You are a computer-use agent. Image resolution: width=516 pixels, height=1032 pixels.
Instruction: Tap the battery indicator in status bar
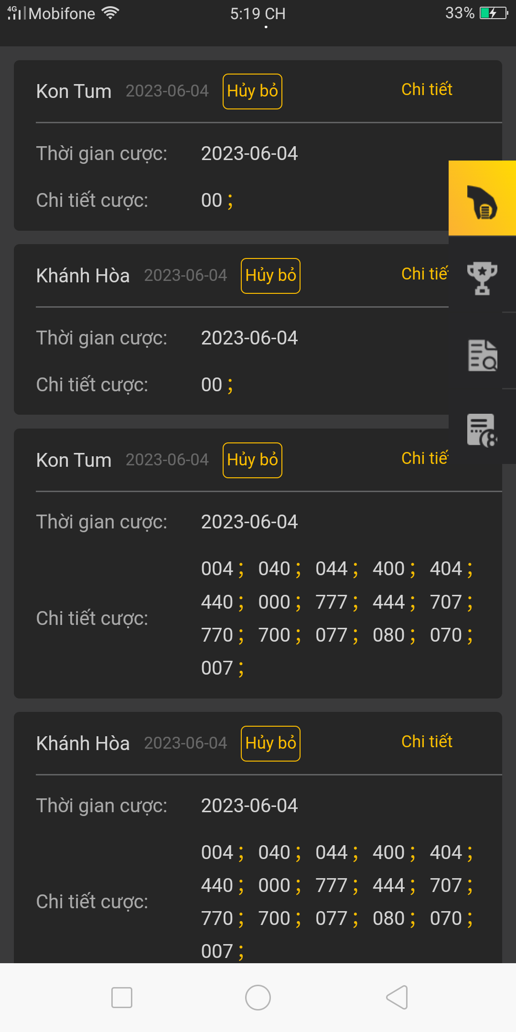[x=494, y=13]
